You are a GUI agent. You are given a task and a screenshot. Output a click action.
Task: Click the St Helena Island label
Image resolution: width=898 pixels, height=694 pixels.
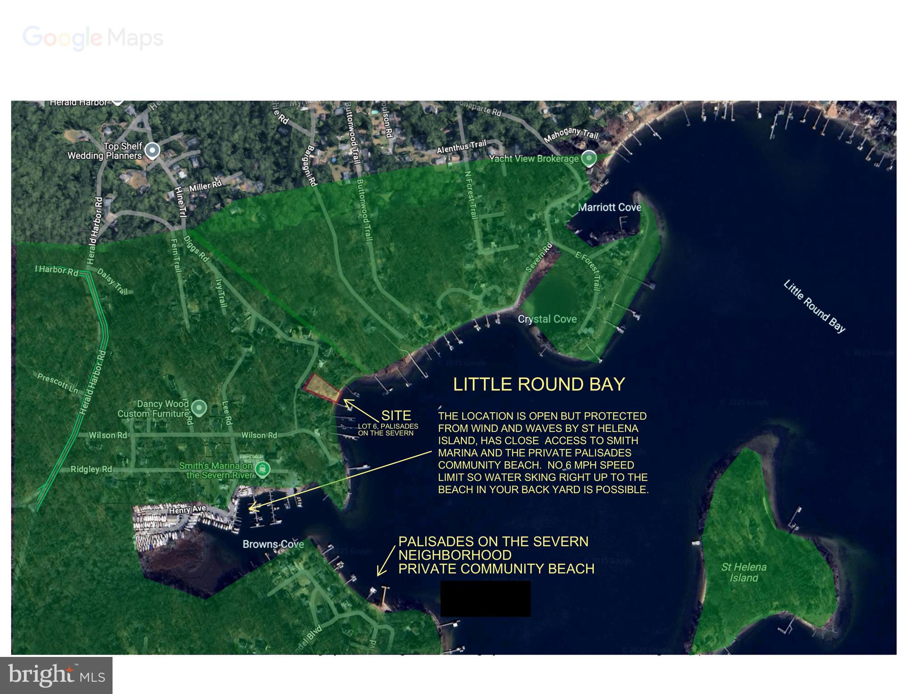coord(743,572)
